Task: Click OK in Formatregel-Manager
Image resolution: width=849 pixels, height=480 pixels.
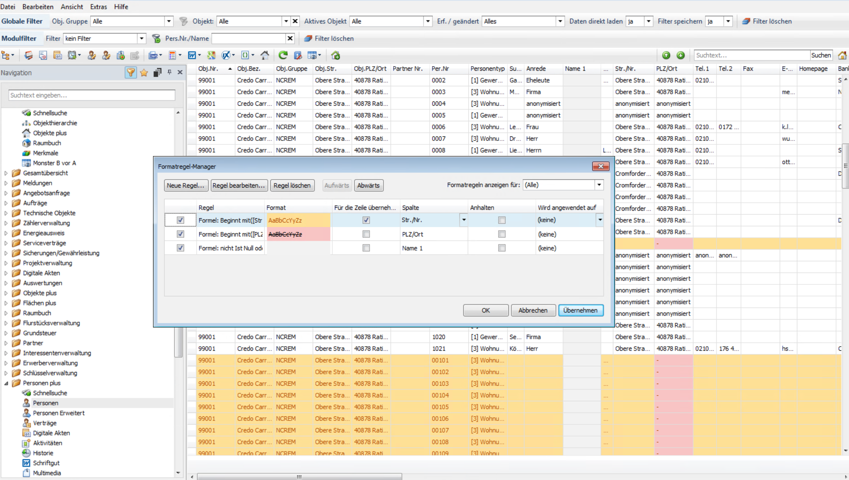Action: click(486, 310)
